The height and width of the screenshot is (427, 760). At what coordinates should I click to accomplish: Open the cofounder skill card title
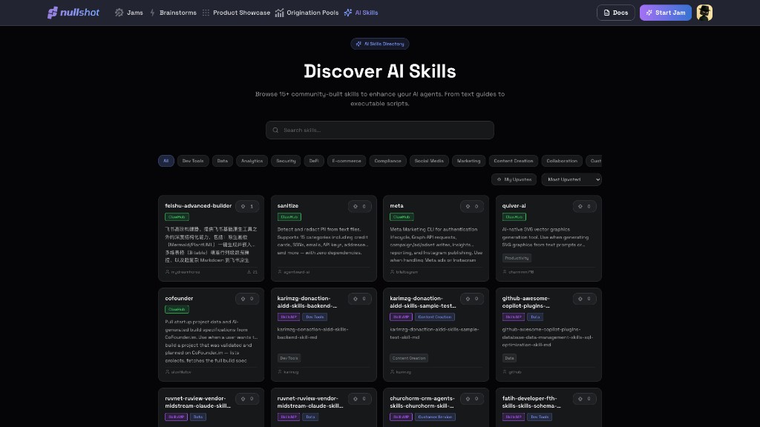click(179, 298)
